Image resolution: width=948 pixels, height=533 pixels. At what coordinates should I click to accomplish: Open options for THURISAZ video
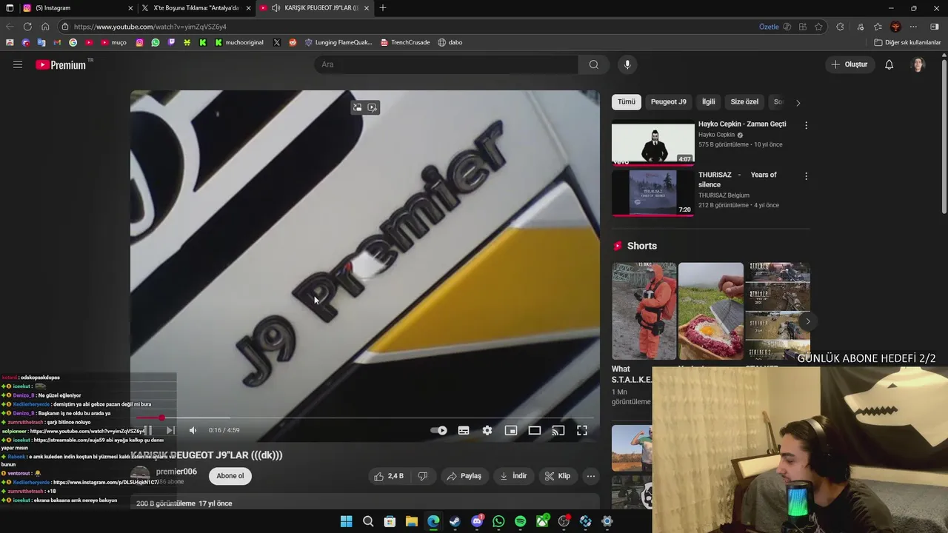tap(806, 176)
